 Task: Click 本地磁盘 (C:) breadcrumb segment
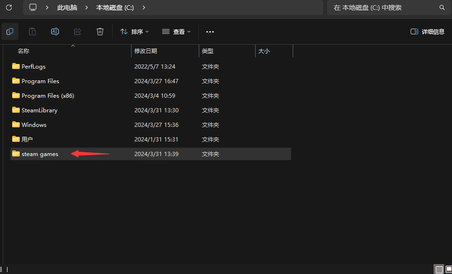(115, 8)
